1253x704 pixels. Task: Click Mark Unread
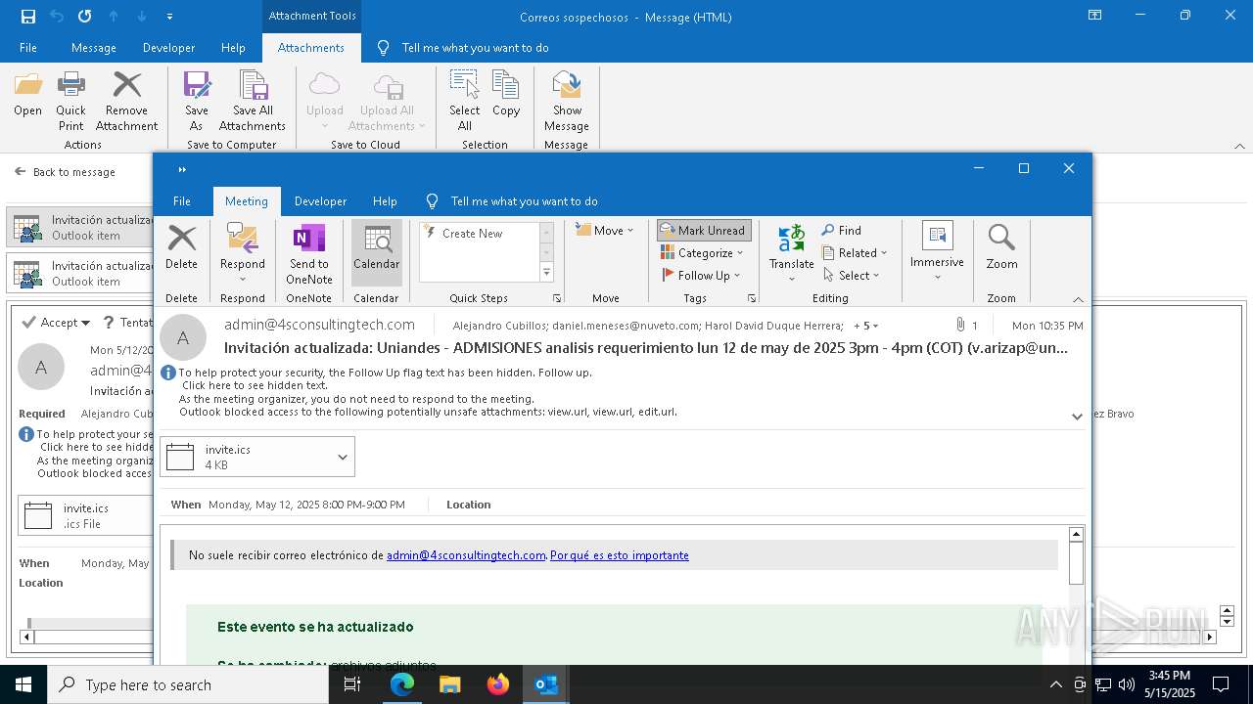[x=703, y=231]
